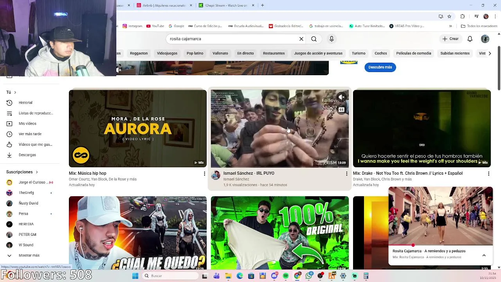Toggle subtitles CC on IRL PUYO preview
This screenshot has width=501, height=282.
[x=341, y=110]
